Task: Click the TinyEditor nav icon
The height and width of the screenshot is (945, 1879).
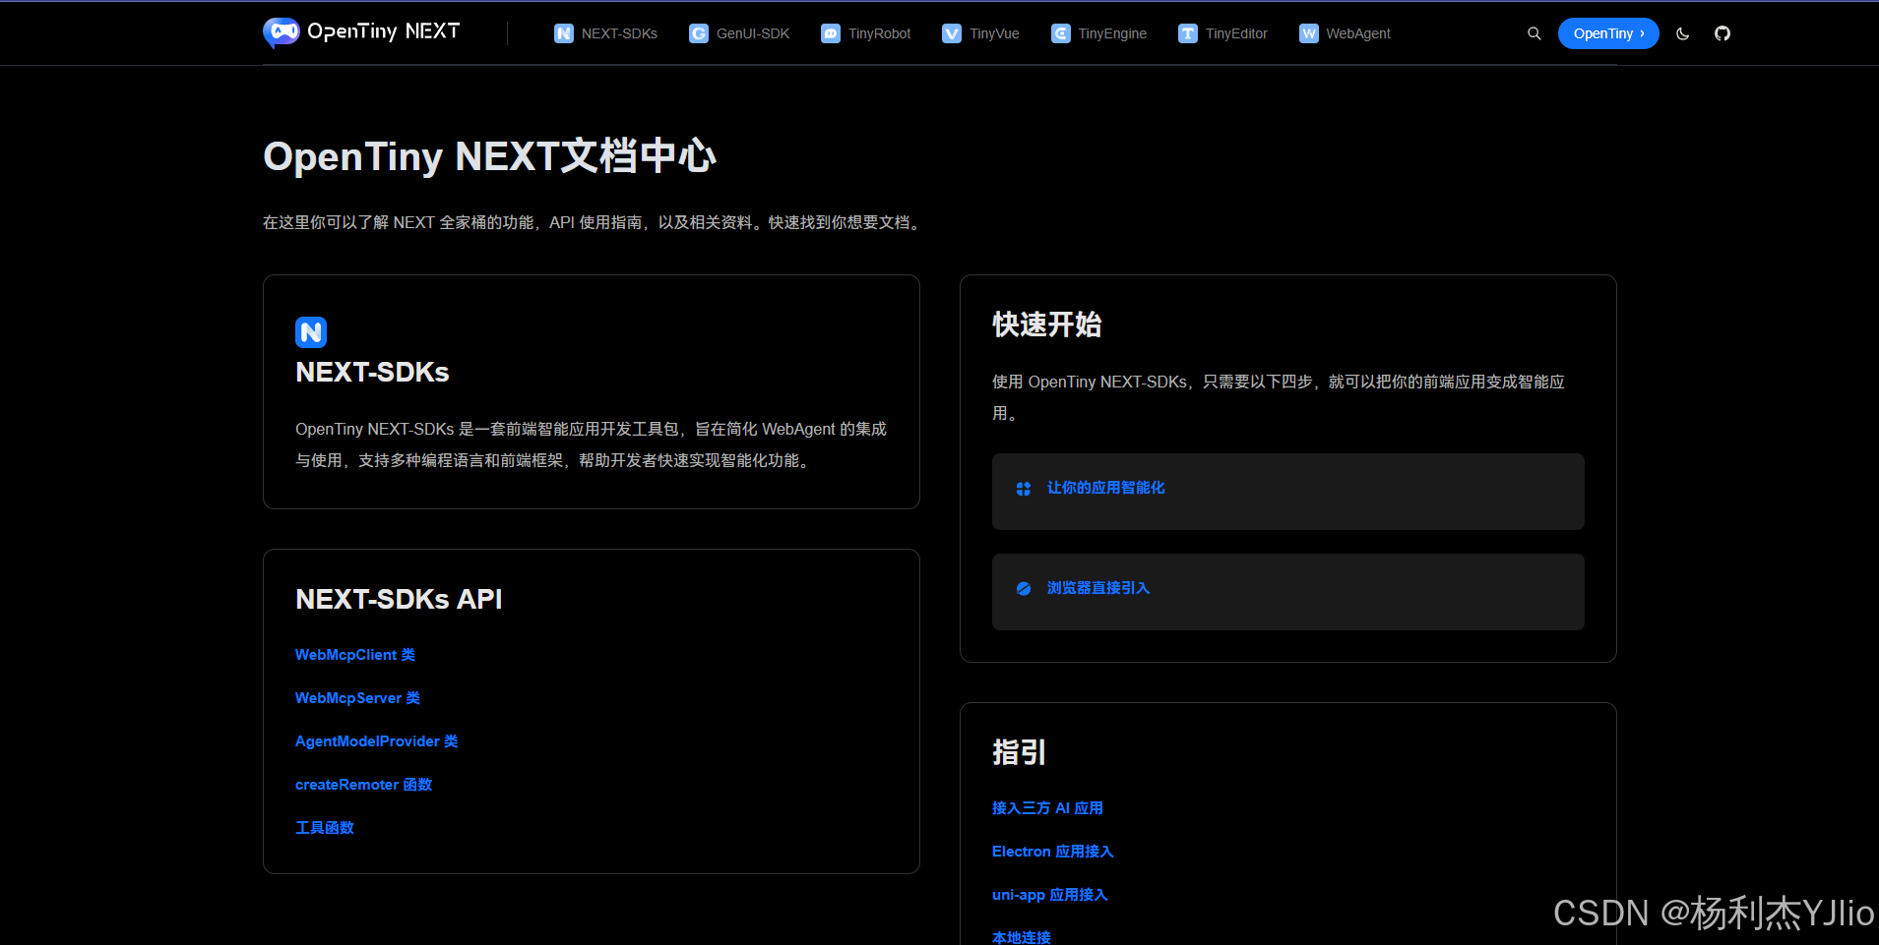Action: click(1188, 33)
